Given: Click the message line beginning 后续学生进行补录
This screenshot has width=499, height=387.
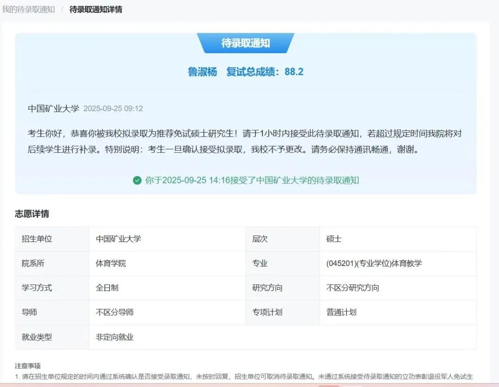Looking at the screenshot, I should coord(223,149).
